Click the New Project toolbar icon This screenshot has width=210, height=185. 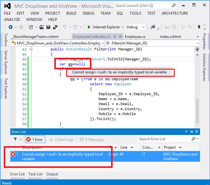pos(31,27)
